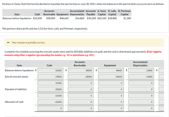The width and height of the screenshot is (169, 117).
Task: Select Accumulated Depreciation balance field 16800
Action: 141,70
